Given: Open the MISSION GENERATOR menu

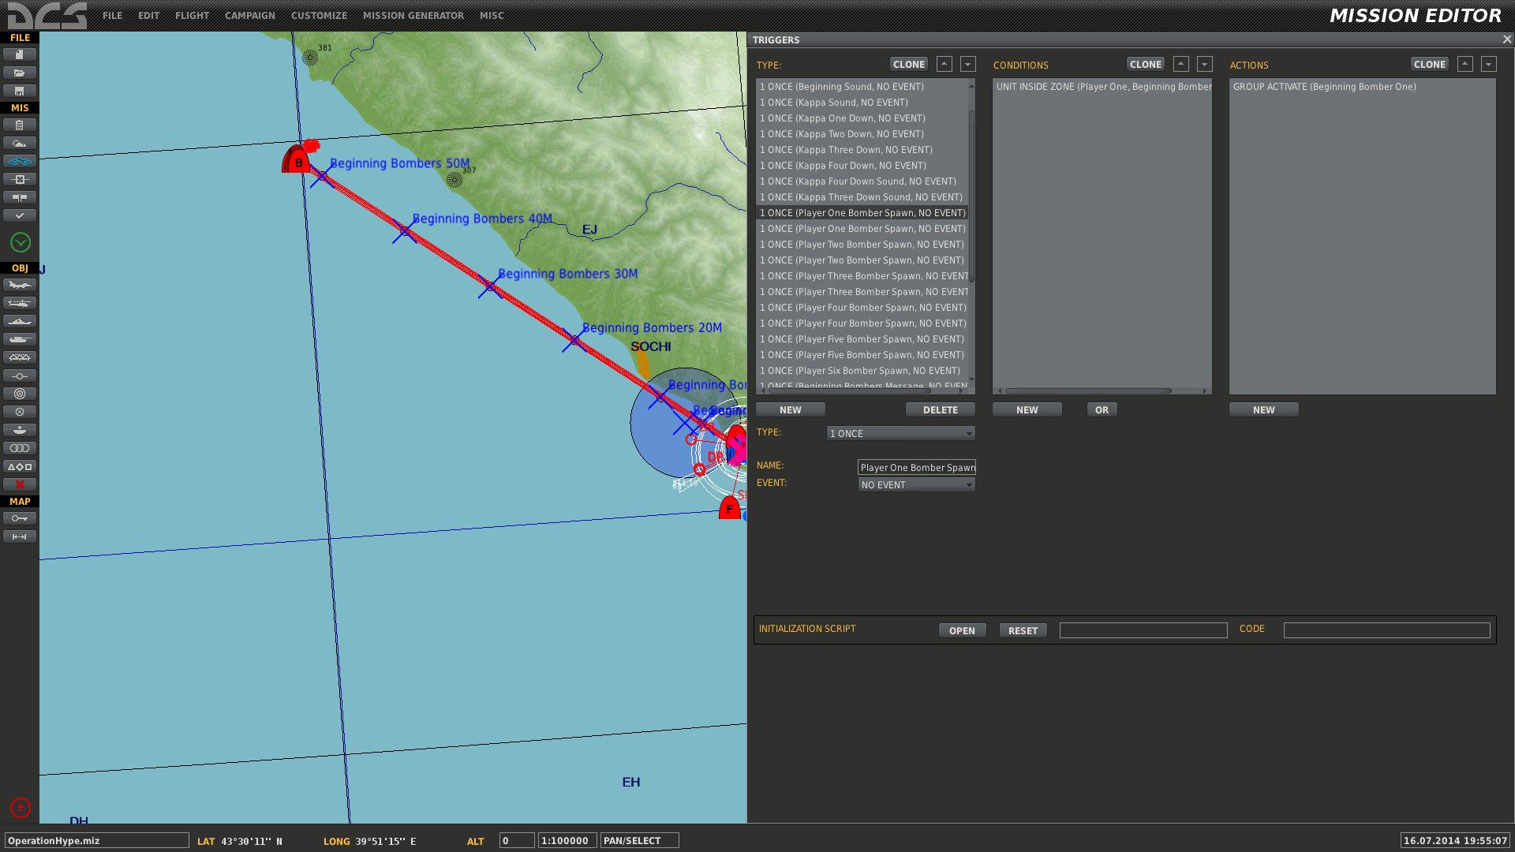Looking at the screenshot, I should (413, 16).
